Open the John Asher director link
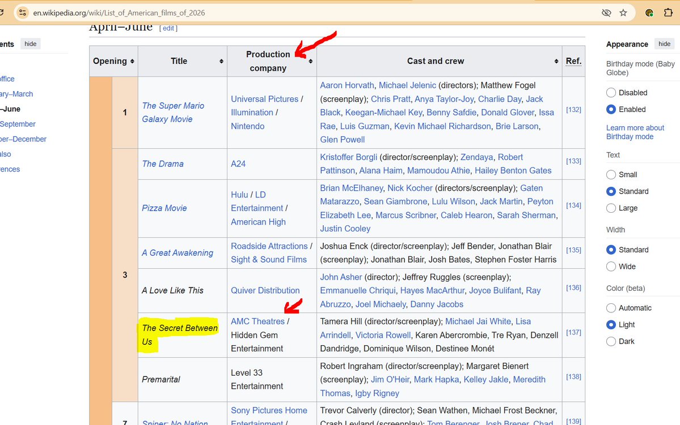The image size is (680, 425). click(x=341, y=277)
